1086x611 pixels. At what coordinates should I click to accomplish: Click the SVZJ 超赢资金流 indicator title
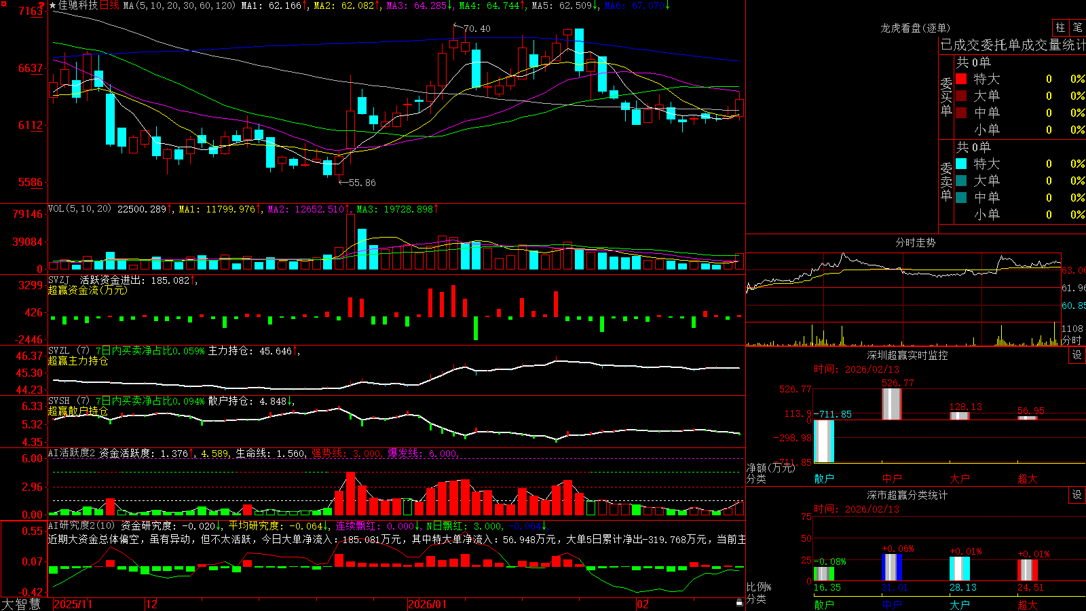[88, 290]
